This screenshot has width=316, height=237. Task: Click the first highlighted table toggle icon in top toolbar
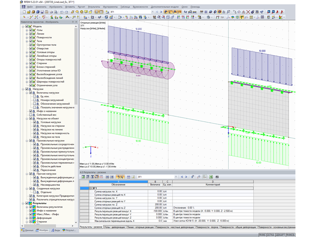(96, 12)
